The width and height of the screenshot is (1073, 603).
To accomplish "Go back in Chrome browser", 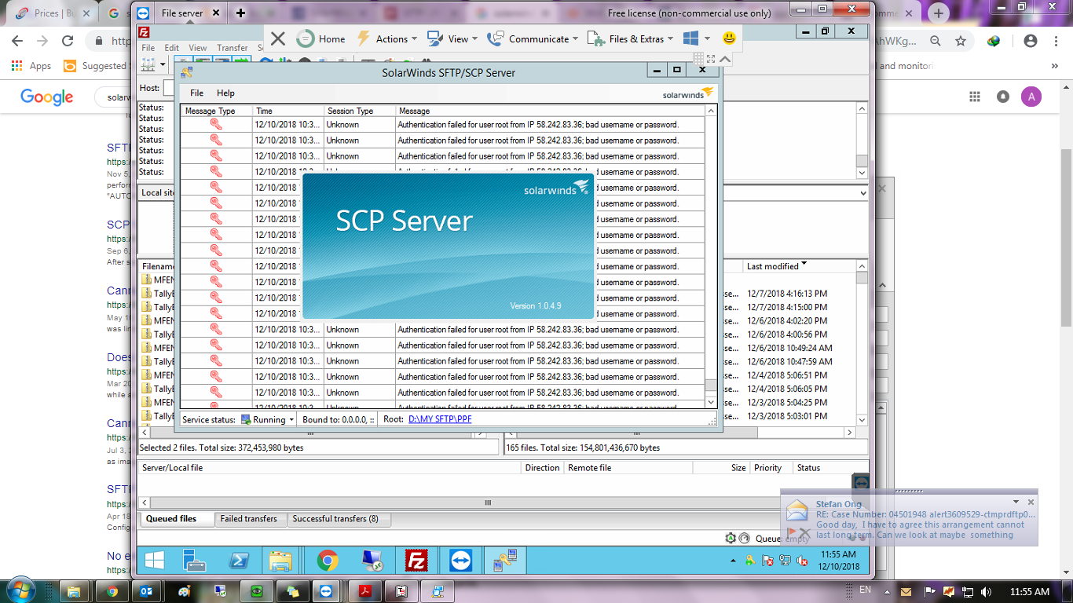I will 17,41.
